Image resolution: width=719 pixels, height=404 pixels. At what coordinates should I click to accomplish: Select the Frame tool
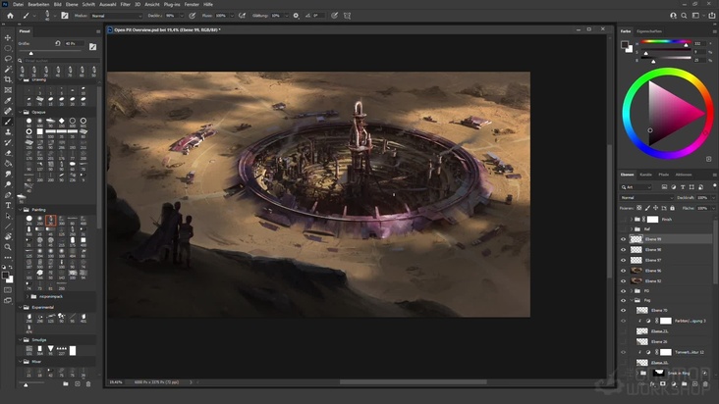pyautogui.click(x=8, y=90)
